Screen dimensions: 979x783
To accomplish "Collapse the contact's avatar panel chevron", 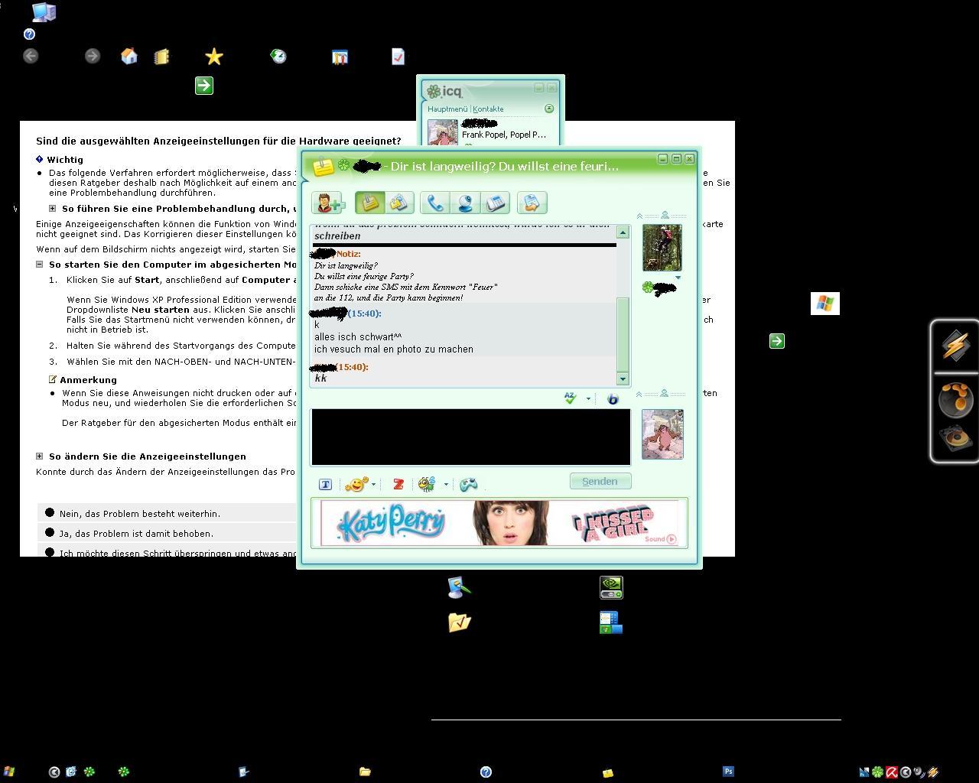I will (639, 216).
